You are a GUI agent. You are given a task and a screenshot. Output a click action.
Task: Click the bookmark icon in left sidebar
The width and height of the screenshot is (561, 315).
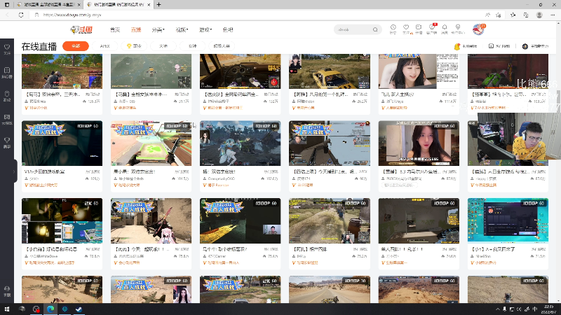pyautogui.click(x=7, y=72)
